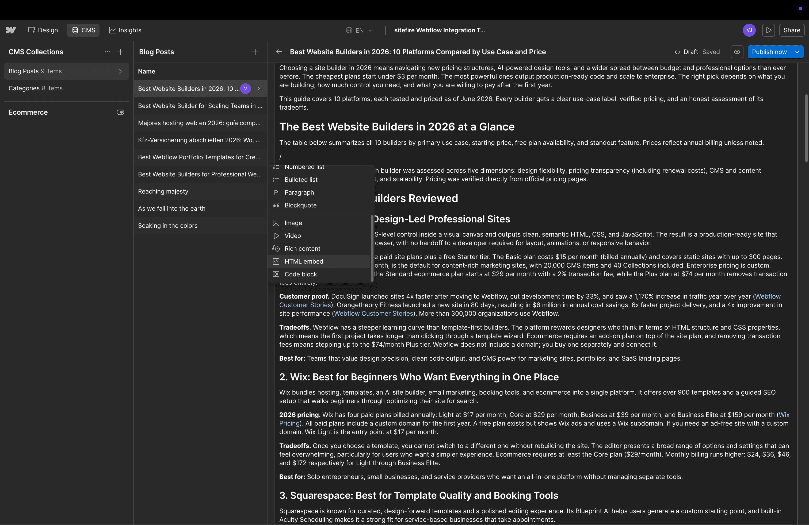Open Best Webflow Portfolio Templates post
Viewport: 809px width, 525px height.
200,157
